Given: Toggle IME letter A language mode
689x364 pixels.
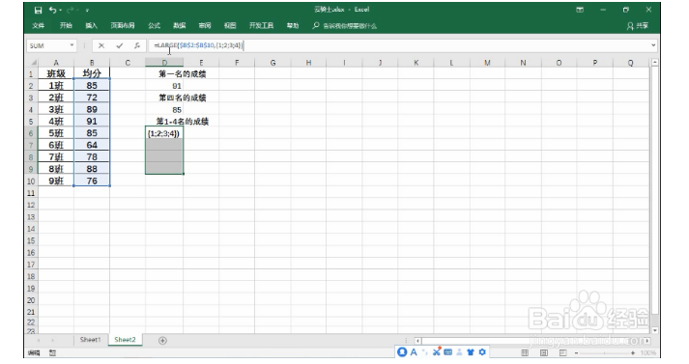Looking at the screenshot, I should (x=414, y=351).
